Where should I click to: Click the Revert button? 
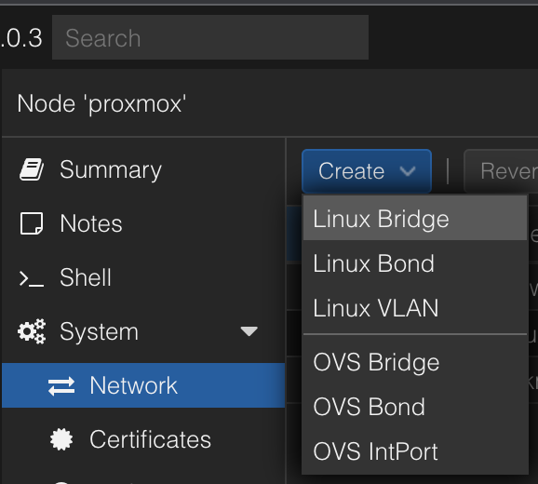(501, 171)
